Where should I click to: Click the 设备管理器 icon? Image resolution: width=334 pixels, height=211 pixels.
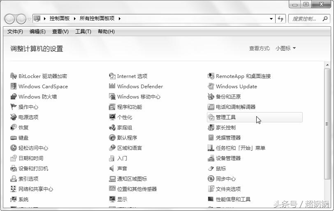coord(211,158)
